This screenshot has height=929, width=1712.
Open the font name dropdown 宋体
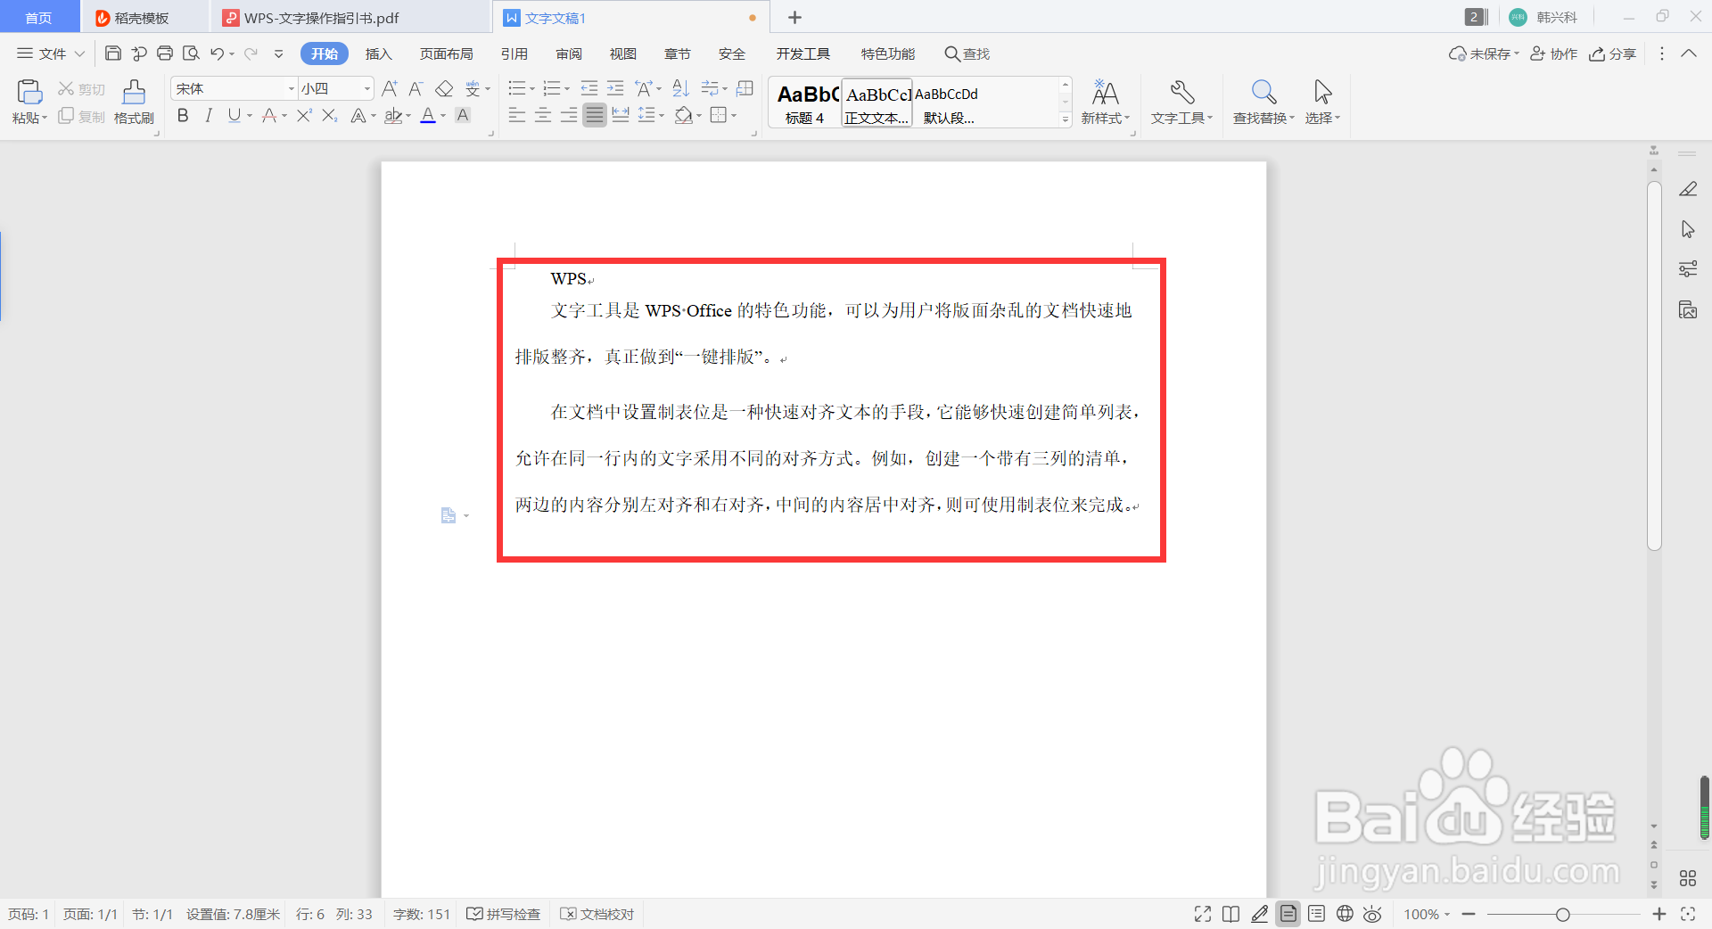(291, 88)
